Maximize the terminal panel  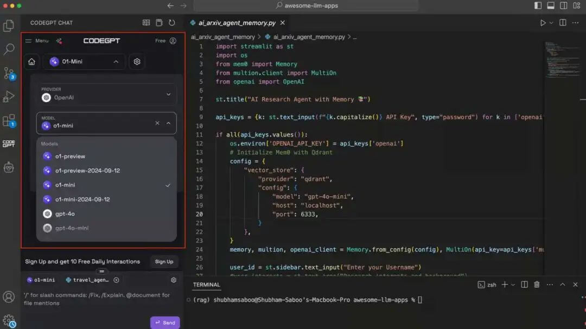563,285
